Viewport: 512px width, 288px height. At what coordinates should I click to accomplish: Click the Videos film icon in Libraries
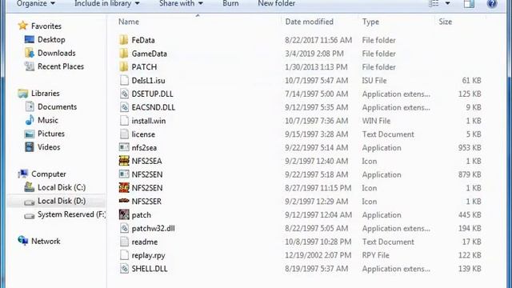point(30,147)
